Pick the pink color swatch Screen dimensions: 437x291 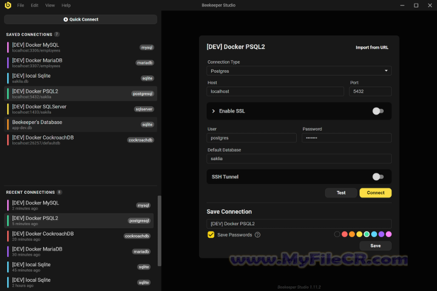[x=388, y=234]
